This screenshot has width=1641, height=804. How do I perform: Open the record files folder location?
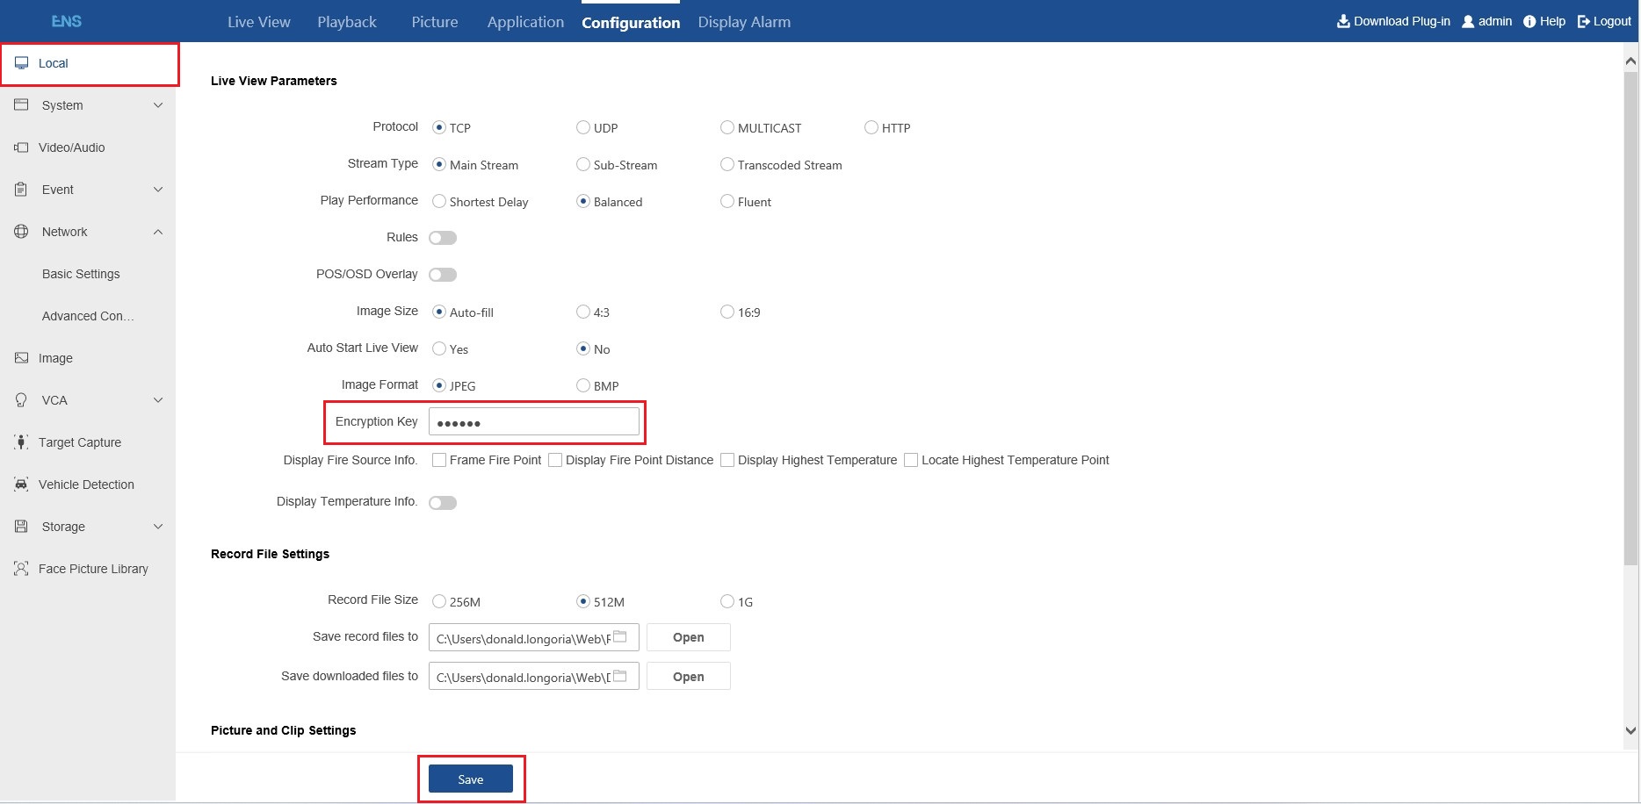tap(688, 636)
